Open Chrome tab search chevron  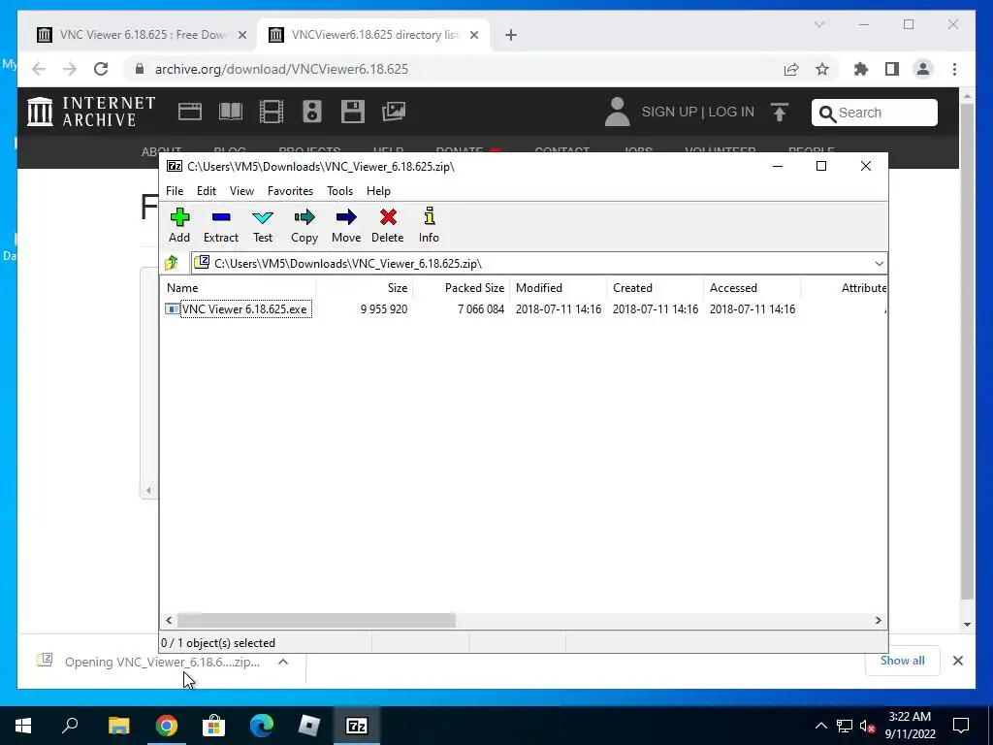818,24
